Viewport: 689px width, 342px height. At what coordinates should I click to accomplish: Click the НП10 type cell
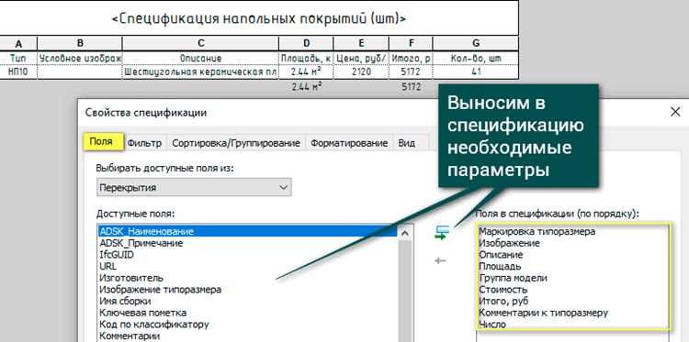click(18, 72)
